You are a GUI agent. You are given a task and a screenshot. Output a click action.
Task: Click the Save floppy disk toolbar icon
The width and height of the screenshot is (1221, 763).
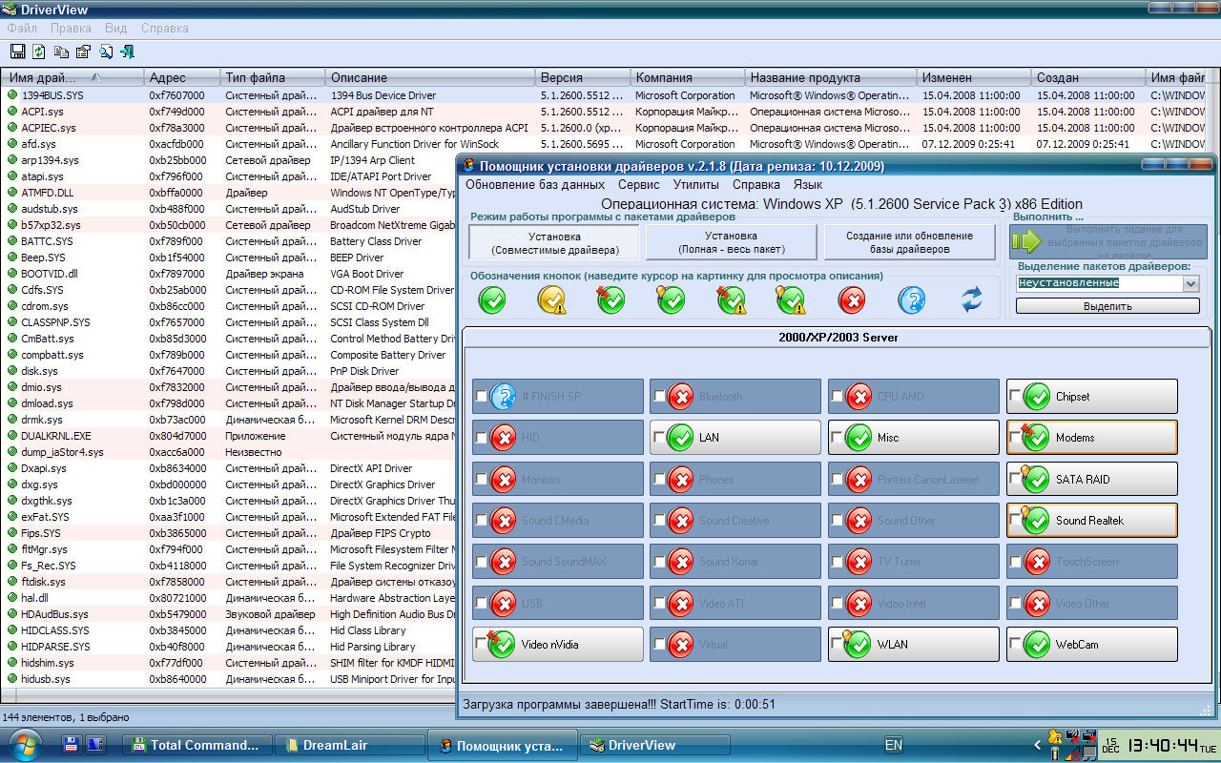tap(17, 52)
